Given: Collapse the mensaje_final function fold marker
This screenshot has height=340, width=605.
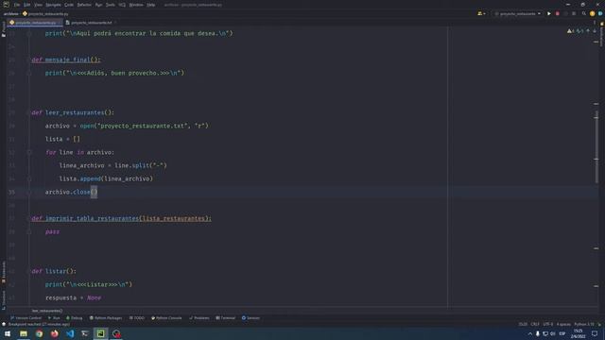Looking at the screenshot, I should coord(29,59).
